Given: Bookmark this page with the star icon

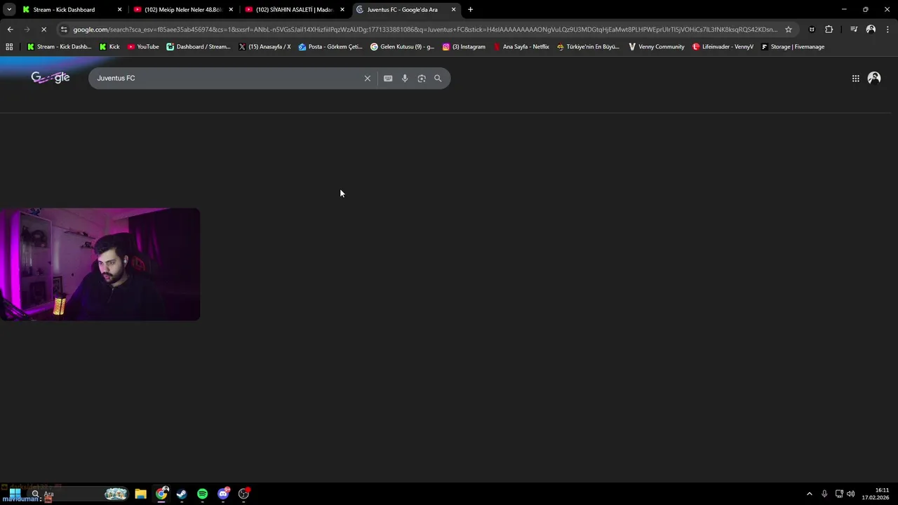Looking at the screenshot, I should pyautogui.click(x=789, y=29).
